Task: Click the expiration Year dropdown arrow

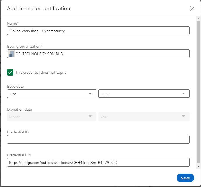Action: click(x=184, y=116)
